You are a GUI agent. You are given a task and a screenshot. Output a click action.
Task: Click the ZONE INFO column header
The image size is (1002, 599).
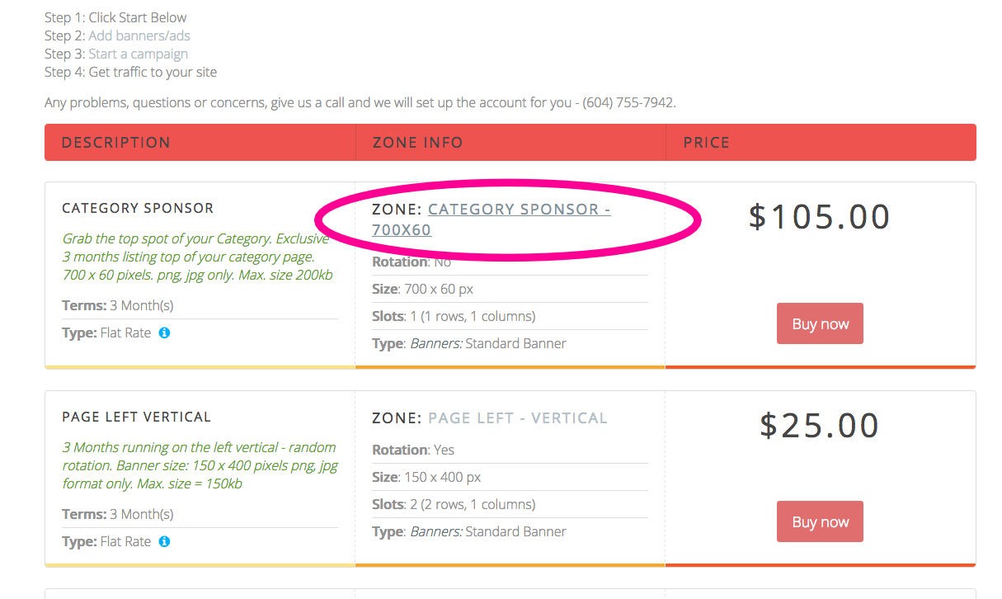[417, 142]
